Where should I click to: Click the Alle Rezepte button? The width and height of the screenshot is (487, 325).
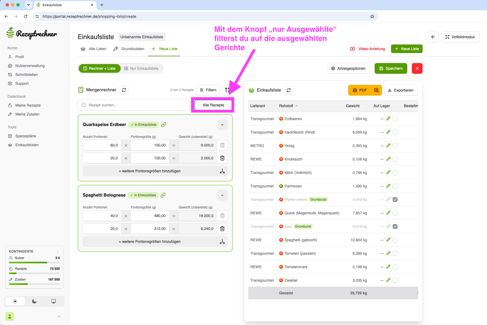[213, 105]
